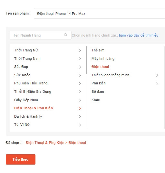The width and height of the screenshot is (165, 173).
Task: Focus the Tên Ngành Hàng search field
Action: [x=41, y=35]
